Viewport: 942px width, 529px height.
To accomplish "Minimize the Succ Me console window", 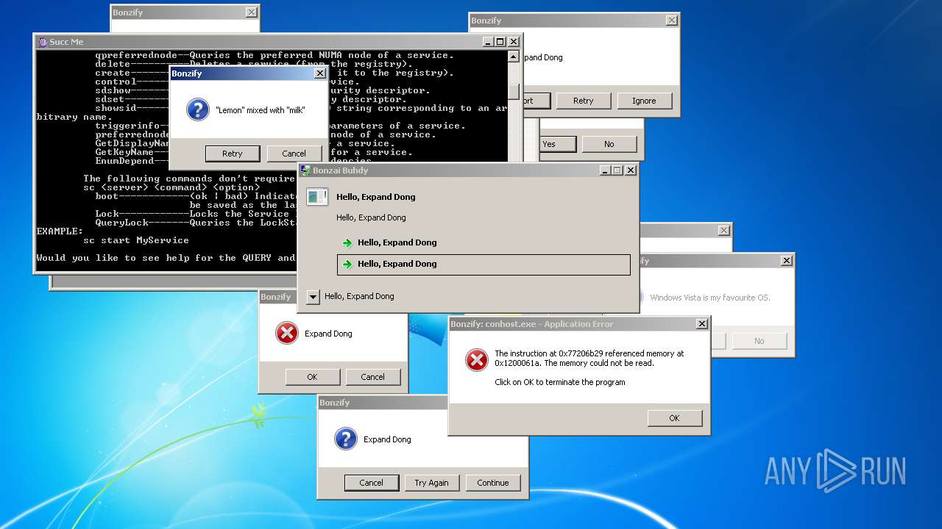I will click(x=487, y=42).
